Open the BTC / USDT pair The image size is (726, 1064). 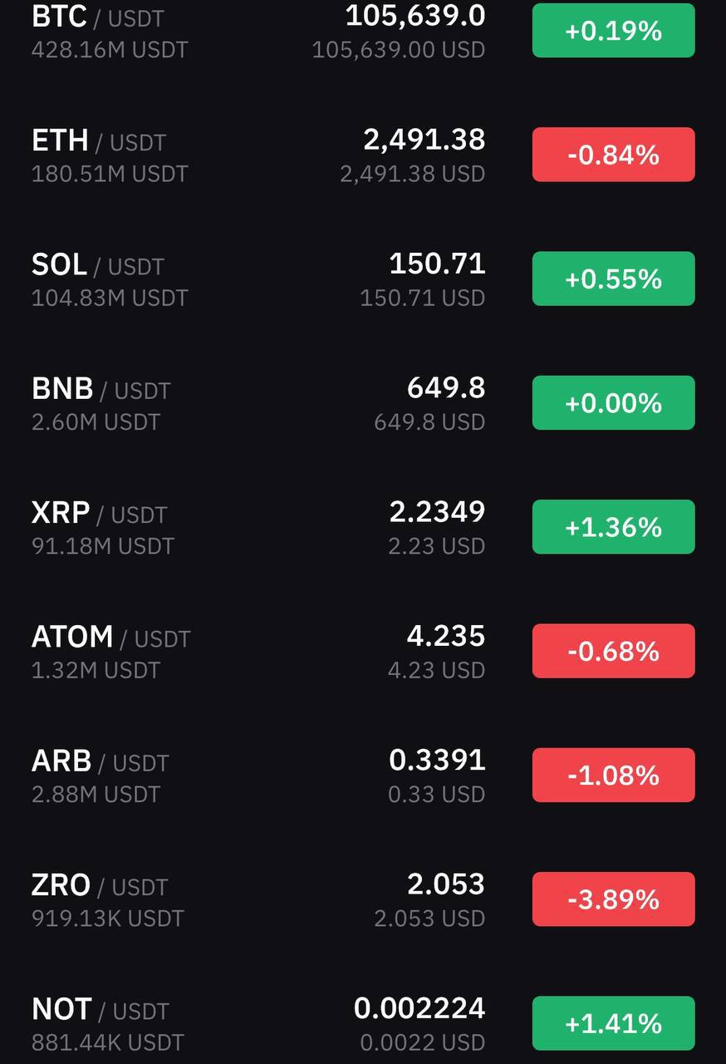point(363,31)
